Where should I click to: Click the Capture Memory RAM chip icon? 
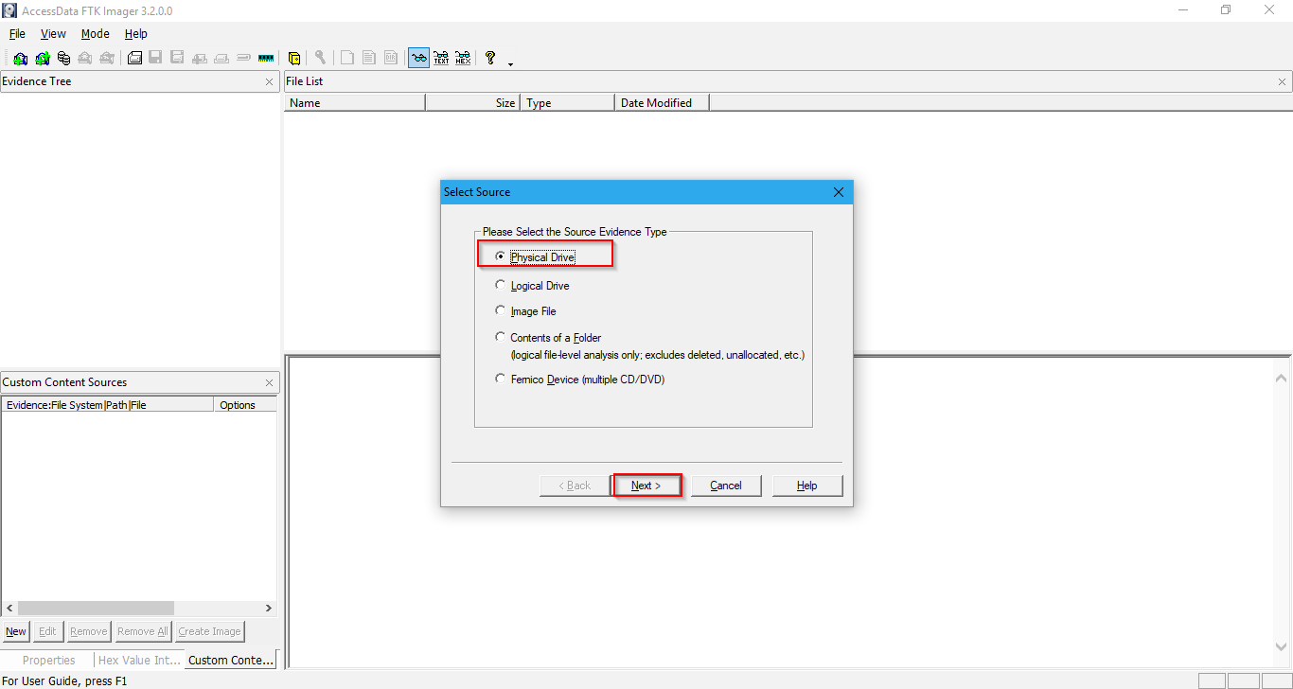(265, 58)
